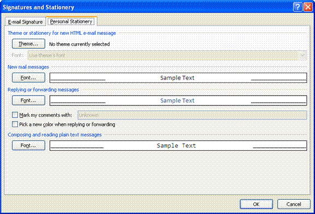Select the Personal Stationery tab
The width and height of the screenshot is (315, 214).
click(x=71, y=21)
